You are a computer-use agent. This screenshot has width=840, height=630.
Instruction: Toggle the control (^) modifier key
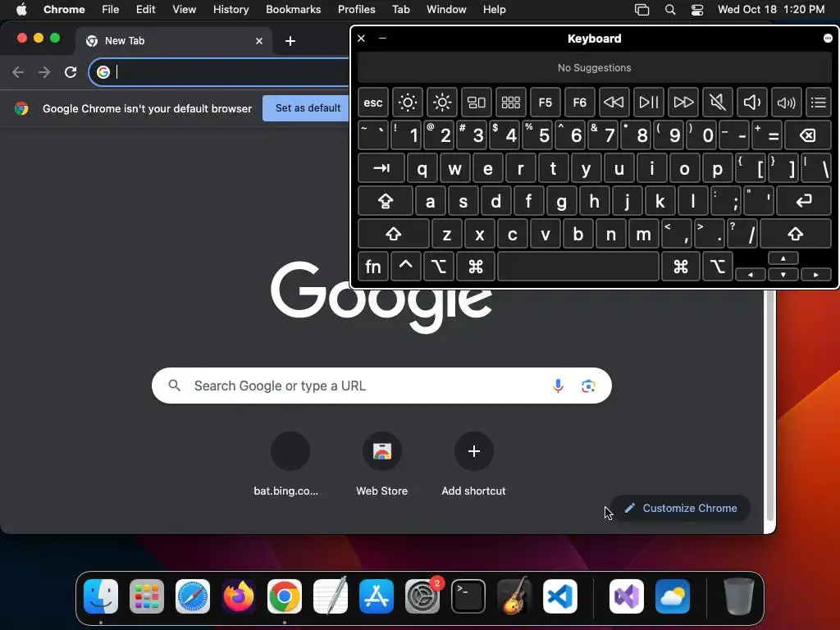(406, 267)
